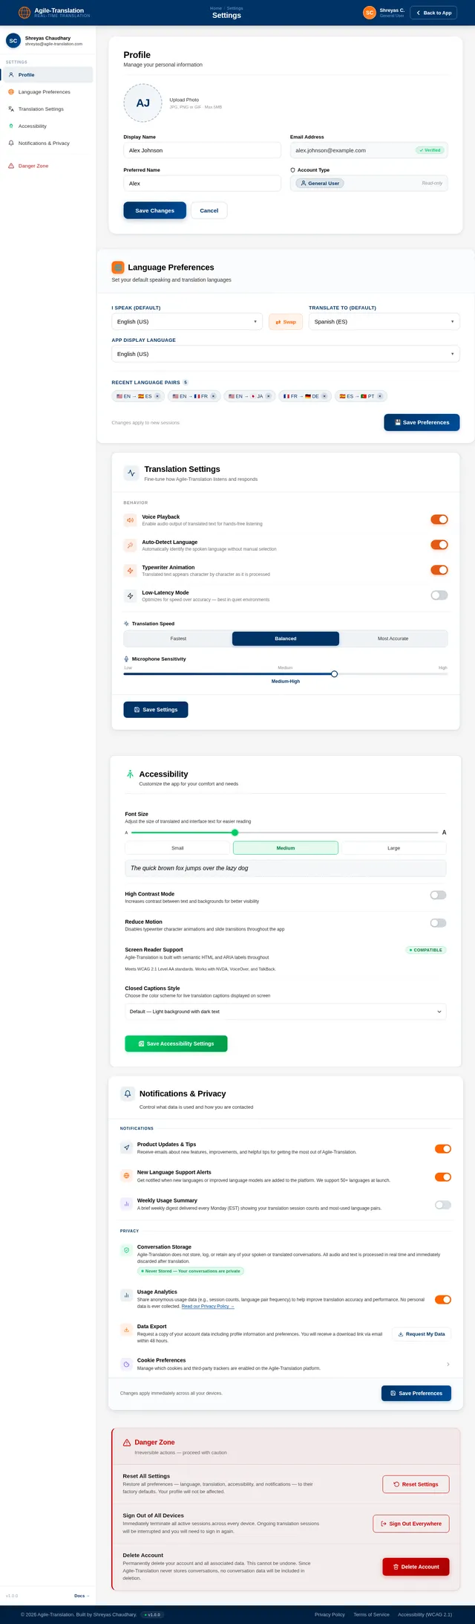
Task: Click the Voice Playback speaker icon
Action: click(130, 520)
